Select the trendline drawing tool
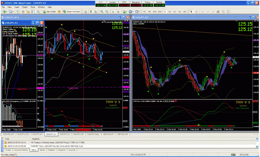 coord(213,12)
